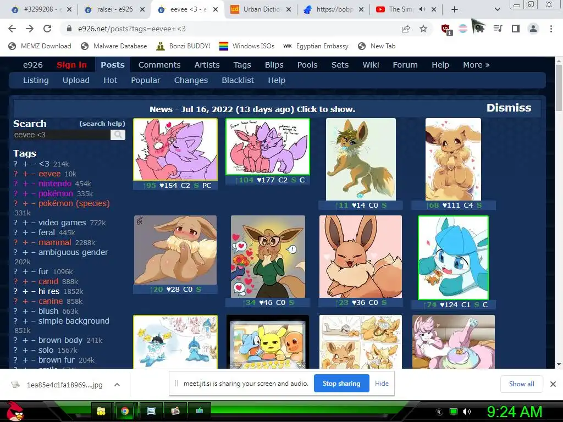Screen dimensions: 563x422
Task: Open a new browser tab with plus
Action: (x=455, y=9)
